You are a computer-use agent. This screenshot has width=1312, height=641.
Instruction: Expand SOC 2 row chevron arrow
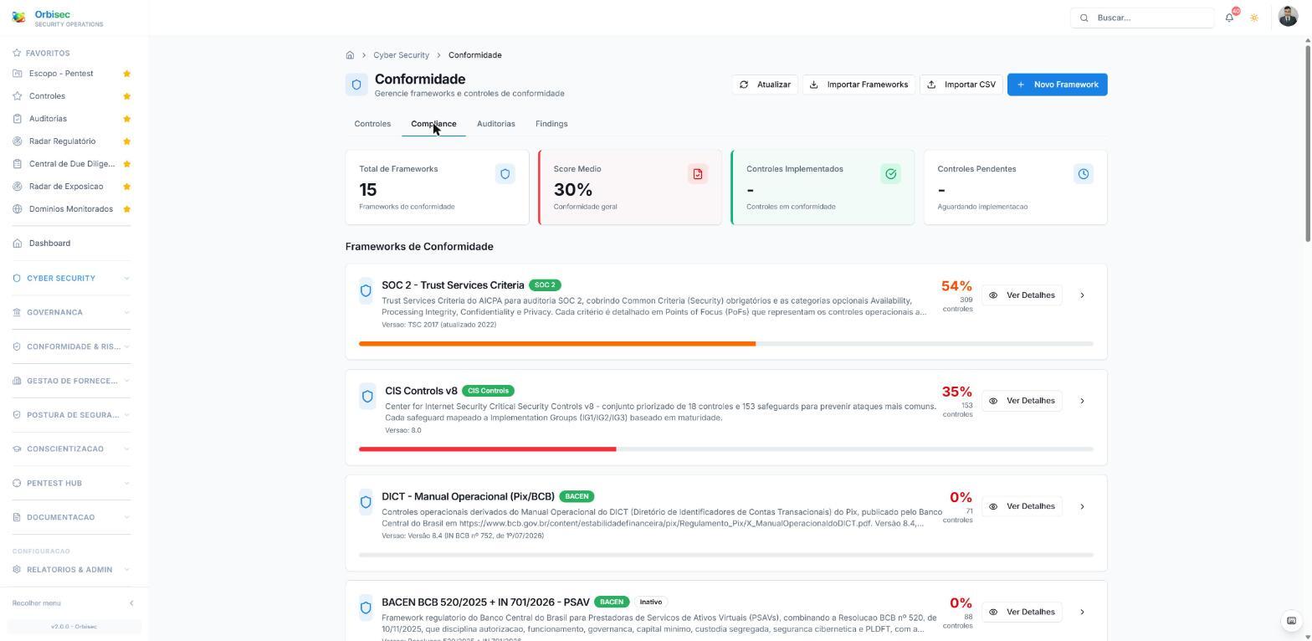1082,295
